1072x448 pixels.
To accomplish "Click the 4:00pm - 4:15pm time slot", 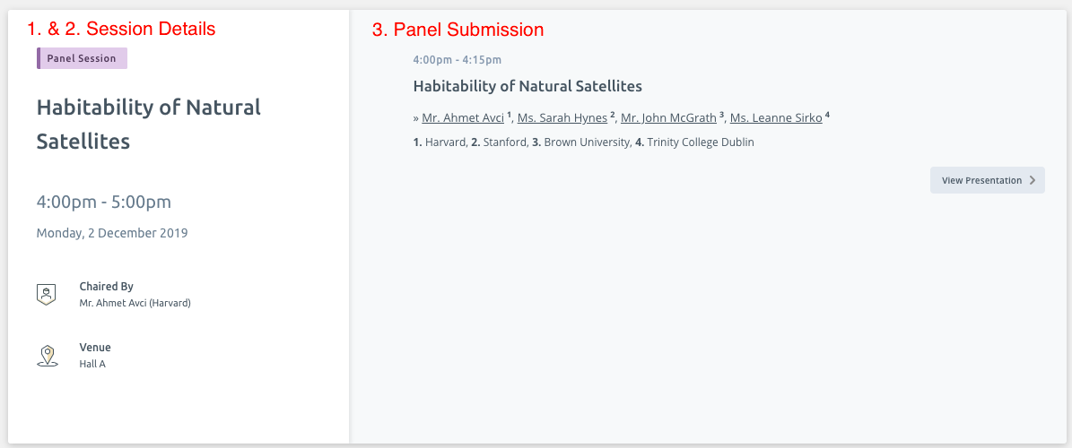I will pos(458,59).
